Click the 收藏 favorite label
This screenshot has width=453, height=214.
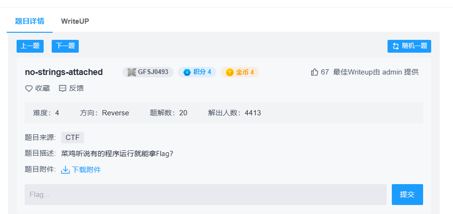[43, 88]
